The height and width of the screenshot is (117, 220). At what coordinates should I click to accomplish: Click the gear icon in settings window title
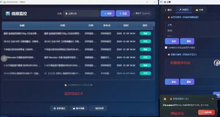[165, 2]
